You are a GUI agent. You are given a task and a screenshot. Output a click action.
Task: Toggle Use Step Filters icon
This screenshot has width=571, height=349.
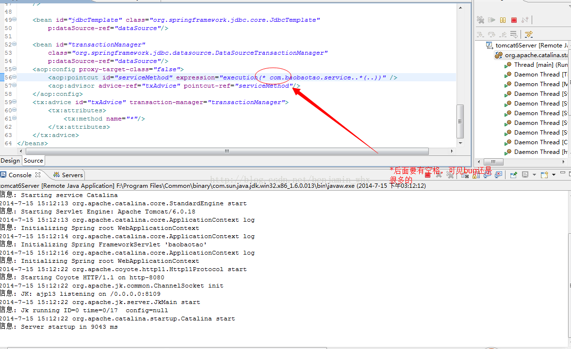click(x=529, y=34)
